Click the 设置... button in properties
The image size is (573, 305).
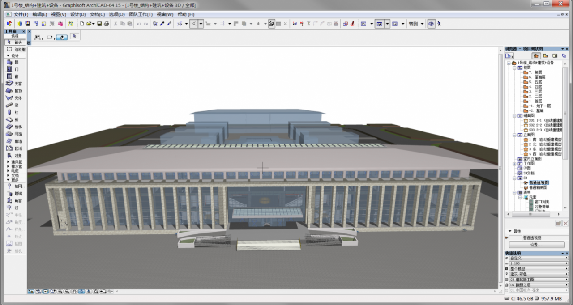tap(537, 245)
